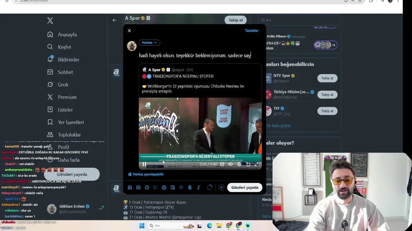The width and height of the screenshot is (412, 231).
Task: Apply bold formatting
Action: [x=190, y=187]
